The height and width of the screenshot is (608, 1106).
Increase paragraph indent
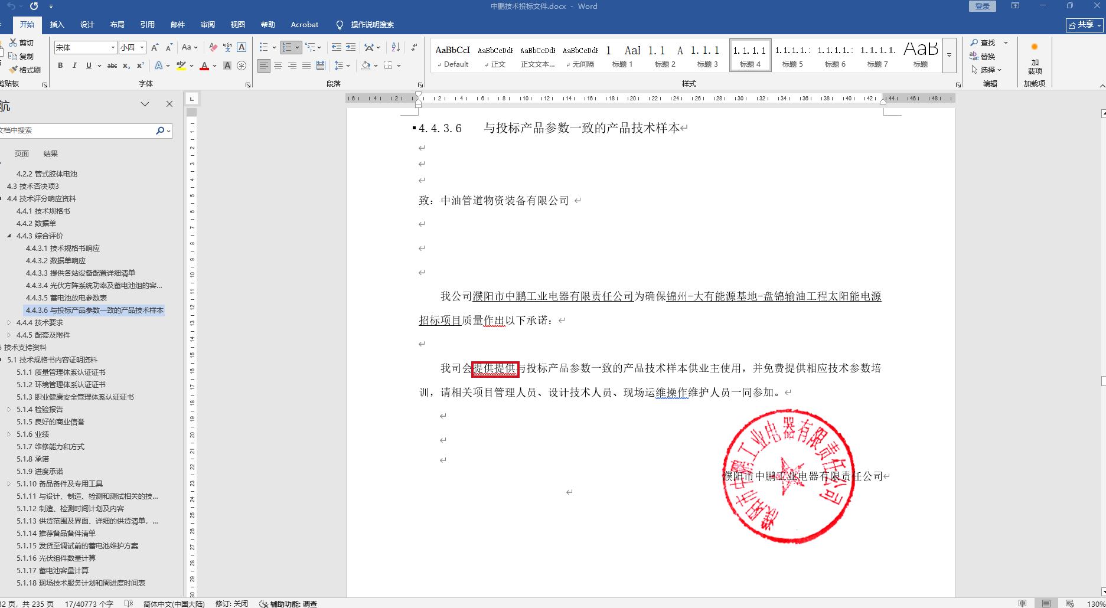pos(351,47)
